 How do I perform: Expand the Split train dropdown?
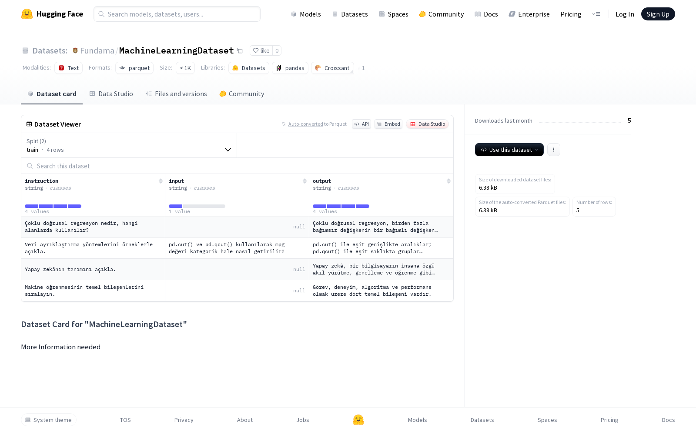pos(129,145)
